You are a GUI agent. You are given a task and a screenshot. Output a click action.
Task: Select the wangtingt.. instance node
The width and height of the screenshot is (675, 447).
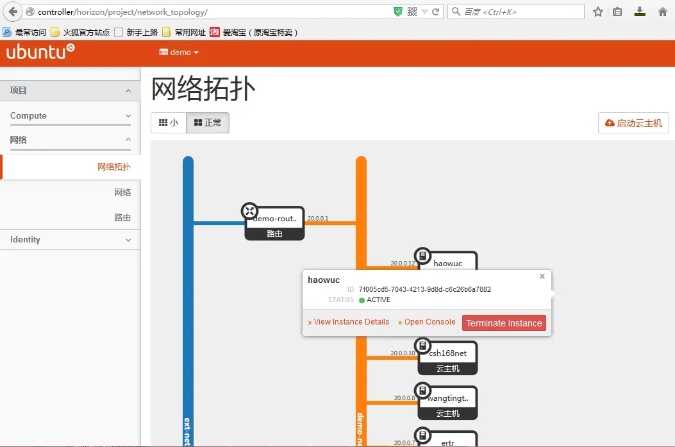click(x=447, y=403)
